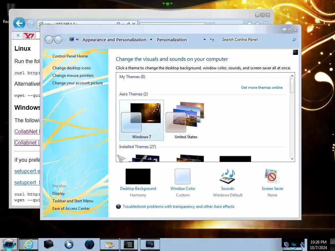The width and height of the screenshot is (335, 251).
Task: Open the black list window taskbar icon
Action: tap(129, 244)
